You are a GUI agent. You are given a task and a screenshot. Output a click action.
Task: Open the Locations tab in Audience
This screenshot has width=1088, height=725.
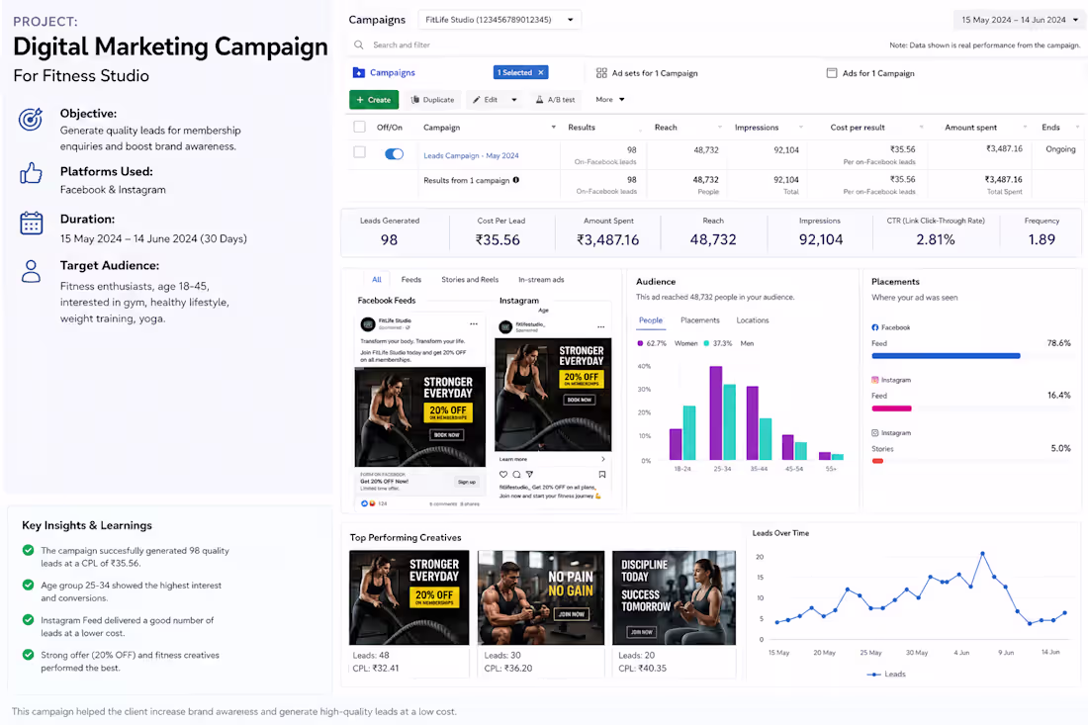coord(752,320)
